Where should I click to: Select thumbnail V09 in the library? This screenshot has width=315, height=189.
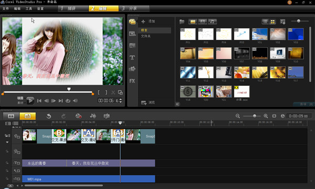[278, 53]
